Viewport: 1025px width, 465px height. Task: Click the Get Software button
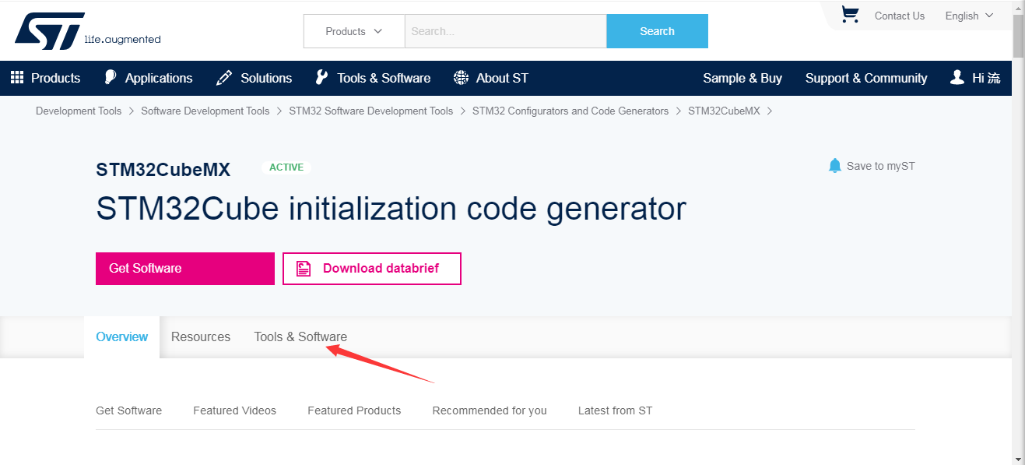pyautogui.click(x=185, y=269)
